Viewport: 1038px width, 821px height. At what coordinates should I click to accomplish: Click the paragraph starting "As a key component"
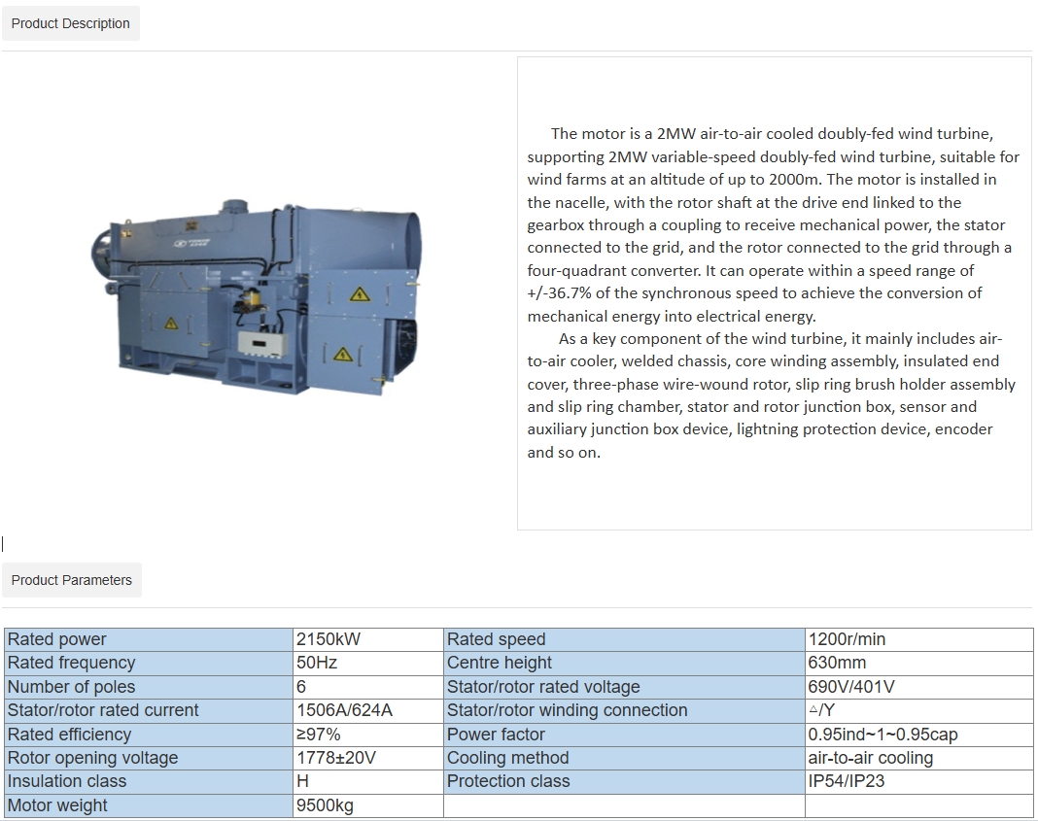click(x=773, y=395)
